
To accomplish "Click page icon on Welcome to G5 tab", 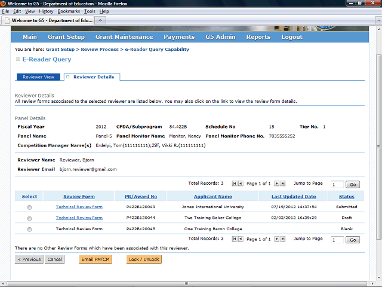I will point(7,20).
